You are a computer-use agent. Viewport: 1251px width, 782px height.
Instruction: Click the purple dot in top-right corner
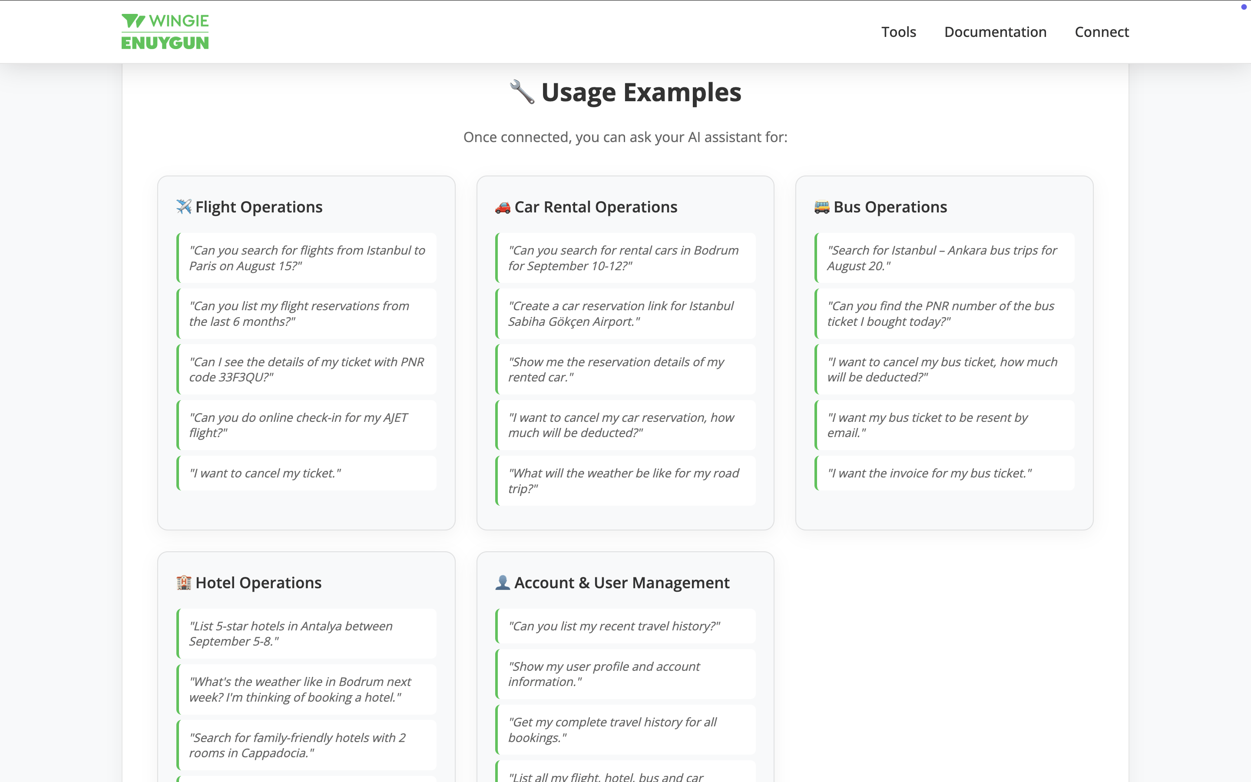[1244, 7]
